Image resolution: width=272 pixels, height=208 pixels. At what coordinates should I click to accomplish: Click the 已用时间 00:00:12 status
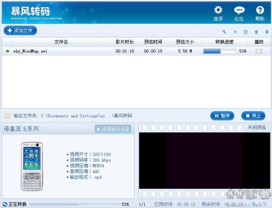(175, 204)
